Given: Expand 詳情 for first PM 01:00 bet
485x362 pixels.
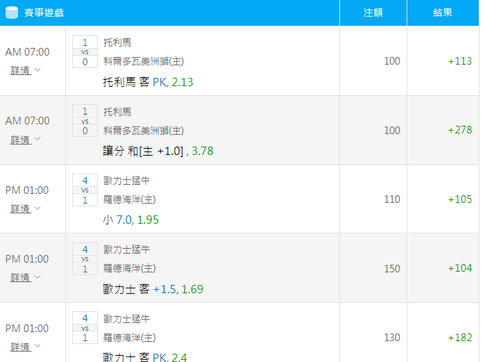Looking at the screenshot, I should pyautogui.click(x=20, y=208).
